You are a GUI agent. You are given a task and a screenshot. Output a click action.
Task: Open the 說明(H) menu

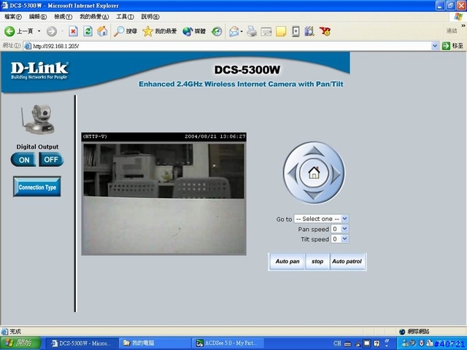pos(150,17)
